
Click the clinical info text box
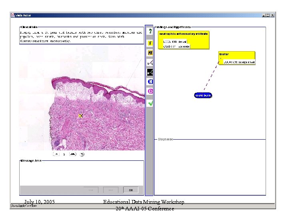[x=82, y=37]
